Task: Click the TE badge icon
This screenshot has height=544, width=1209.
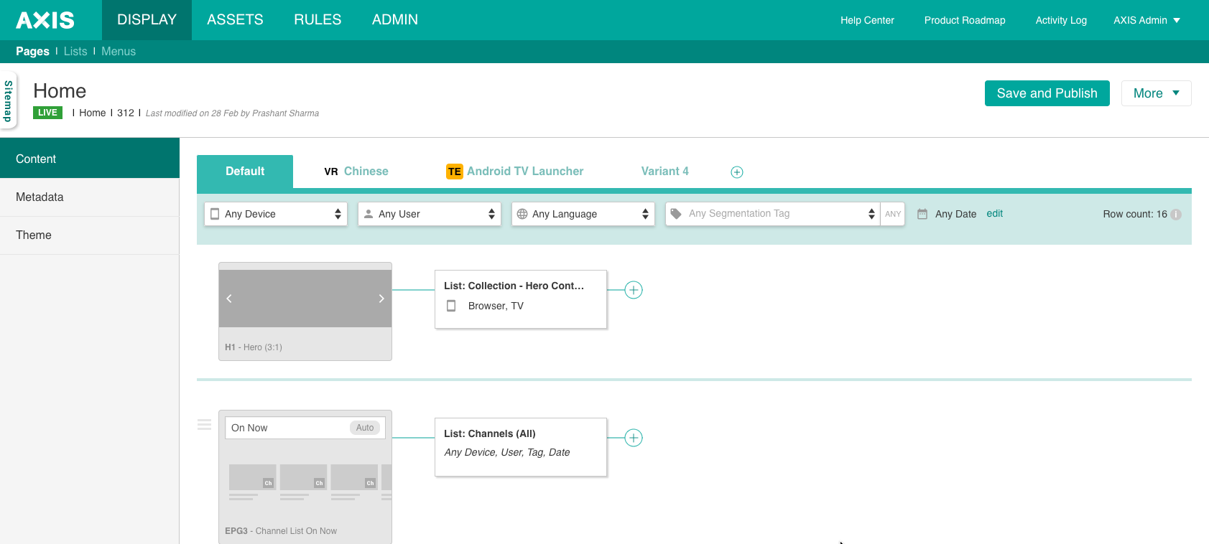Action: (455, 172)
